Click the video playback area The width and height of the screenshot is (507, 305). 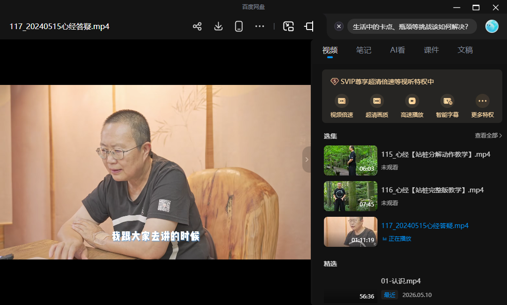point(155,172)
